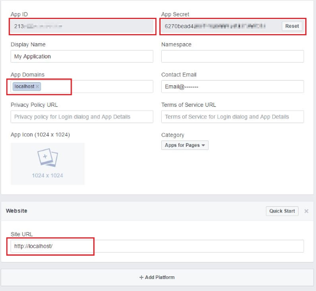Click the App Icon (1024 x 1024) label
This screenshot has height=291, width=316.
tap(40, 135)
